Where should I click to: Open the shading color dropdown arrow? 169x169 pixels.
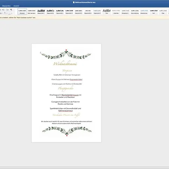(x=7, y=13)
